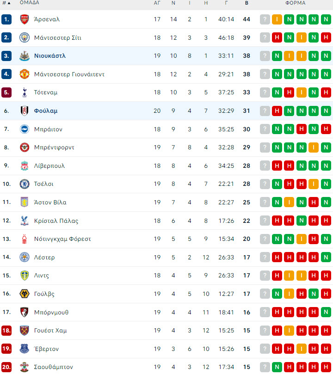This screenshot has height=375, width=333.
Task: Click Tottenham's gray question-mark next match badge
Action: tap(265, 92)
